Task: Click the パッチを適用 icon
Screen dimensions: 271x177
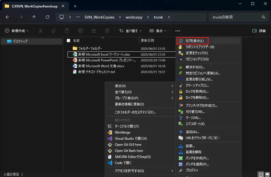Action: pos(180,164)
